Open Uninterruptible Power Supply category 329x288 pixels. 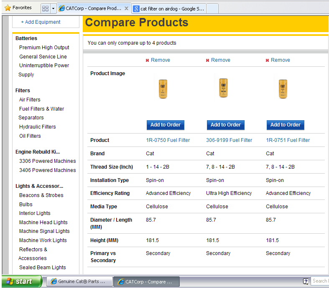point(43,70)
